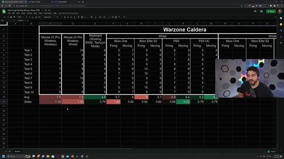The width and height of the screenshot is (284, 159).
Task: Click the Explore button
Action: tap(272, 151)
